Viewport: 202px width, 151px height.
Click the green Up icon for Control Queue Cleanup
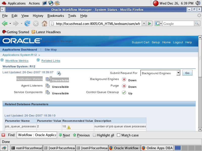(124, 93)
